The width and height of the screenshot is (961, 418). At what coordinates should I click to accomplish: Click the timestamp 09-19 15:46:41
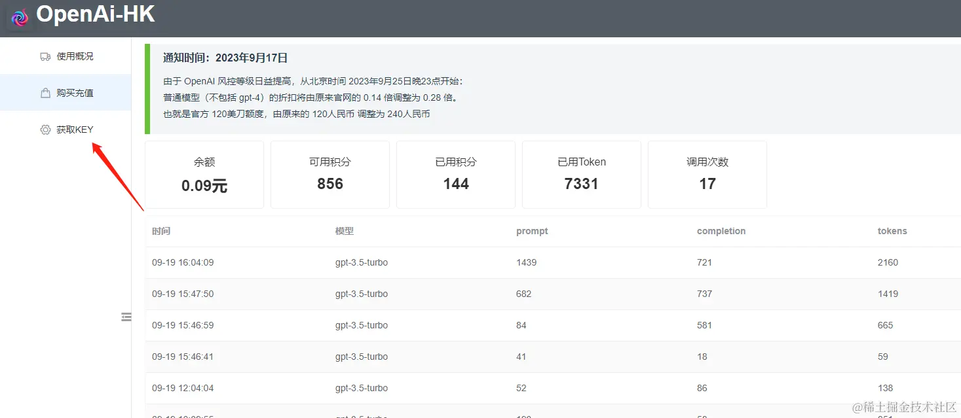tap(183, 357)
